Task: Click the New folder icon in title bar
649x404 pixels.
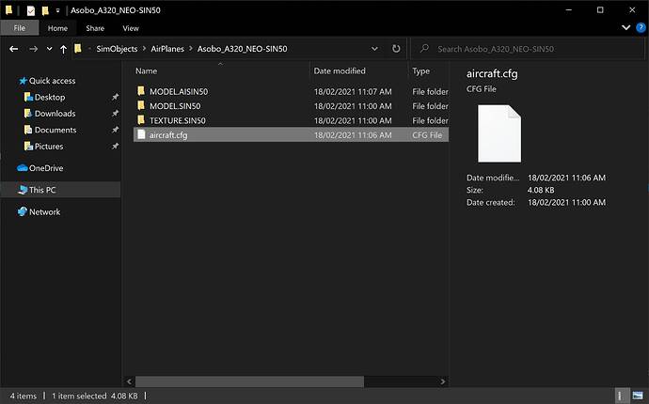Action: click(45, 10)
